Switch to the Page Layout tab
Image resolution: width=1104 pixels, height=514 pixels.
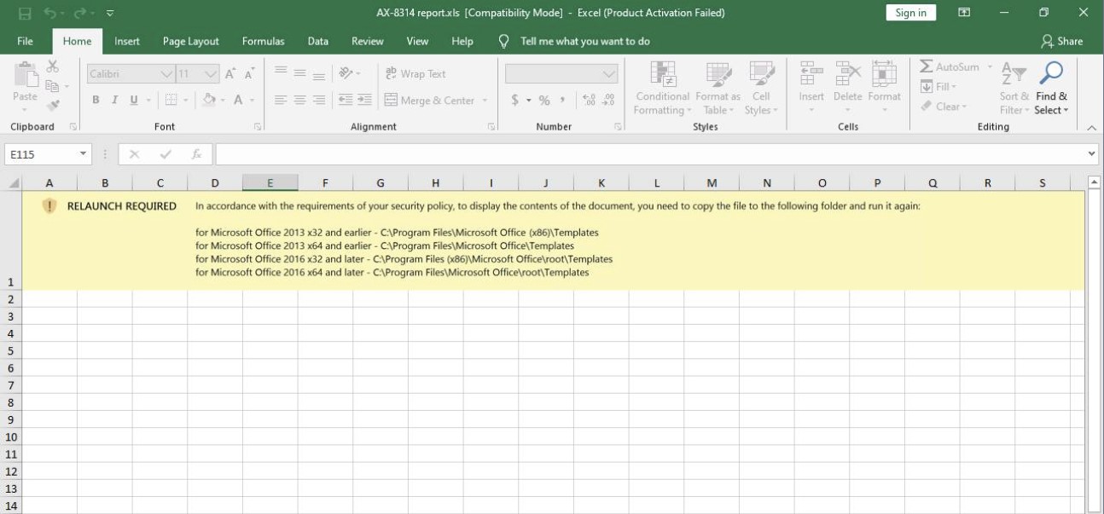[191, 41]
